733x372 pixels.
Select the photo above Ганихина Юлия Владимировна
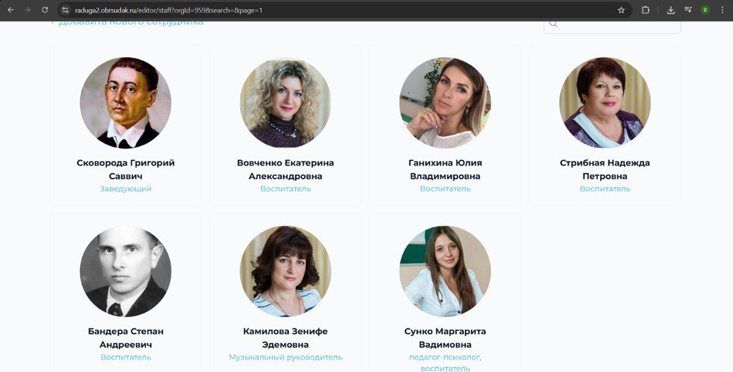click(445, 102)
